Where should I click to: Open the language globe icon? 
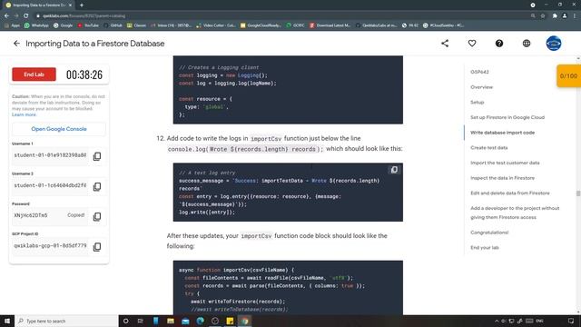527,44
